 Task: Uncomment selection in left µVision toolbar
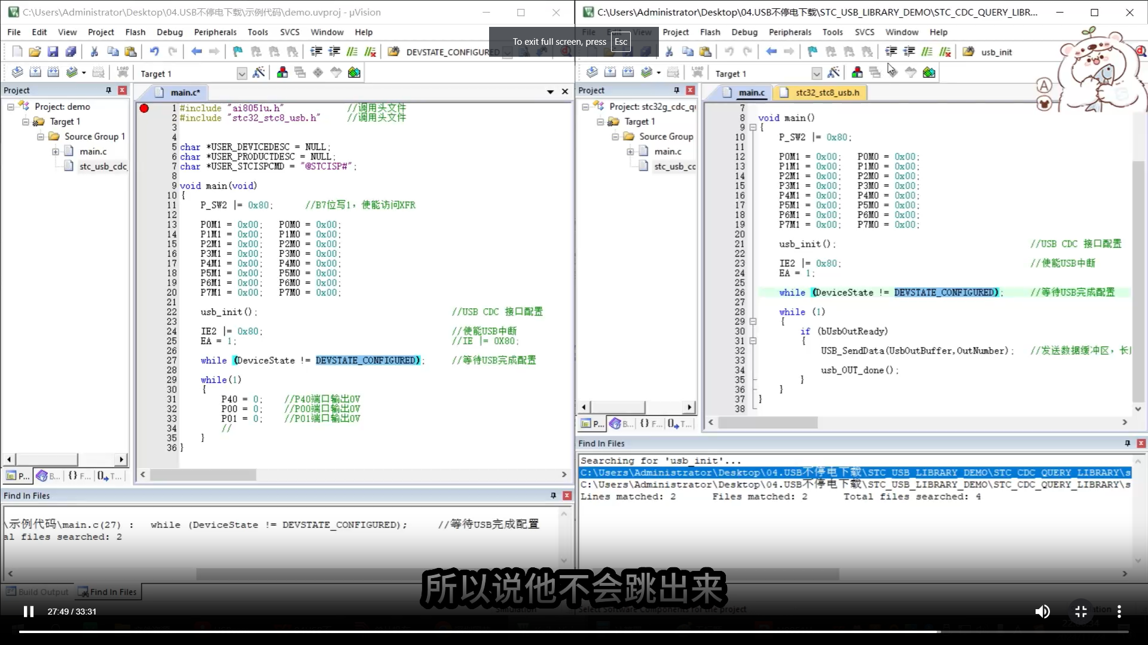coord(370,52)
